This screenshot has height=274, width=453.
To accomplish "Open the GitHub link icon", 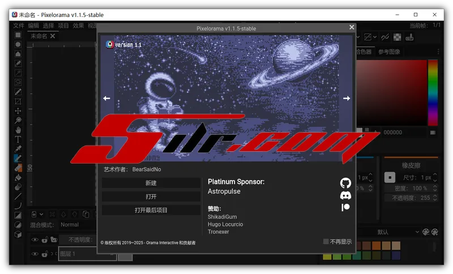I will coord(345,183).
